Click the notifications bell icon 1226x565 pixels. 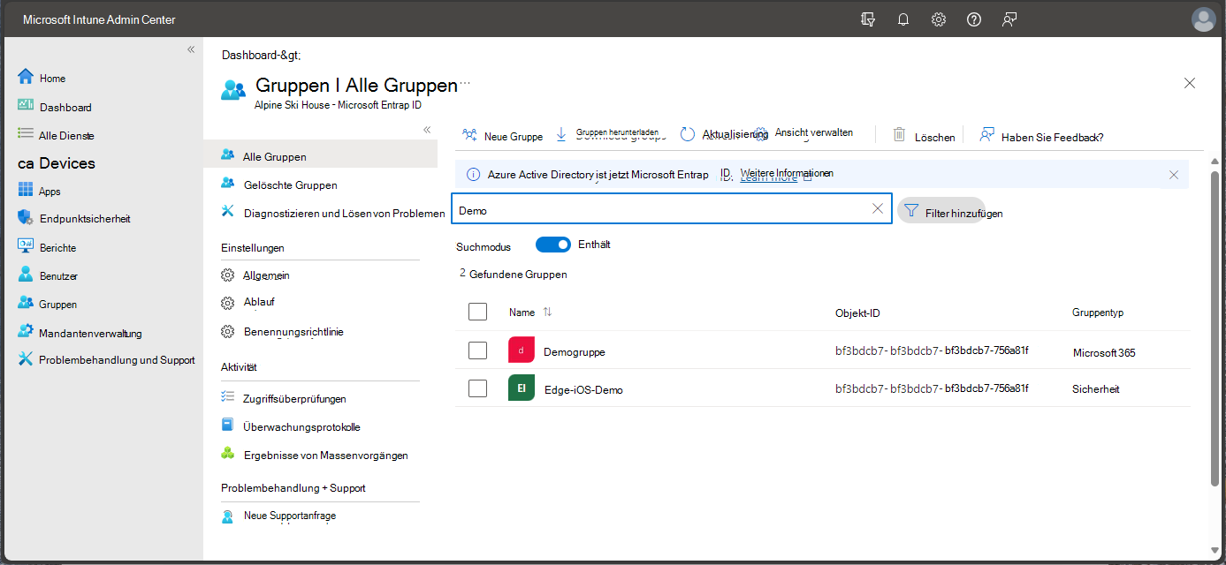[x=902, y=19]
